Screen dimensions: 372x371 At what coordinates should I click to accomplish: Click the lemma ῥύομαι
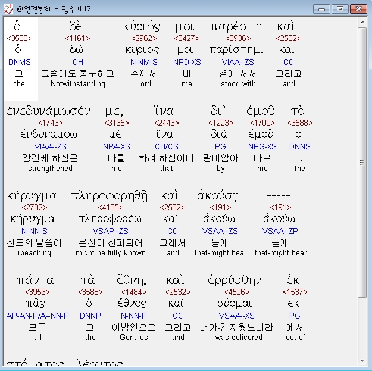(x=235, y=304)
